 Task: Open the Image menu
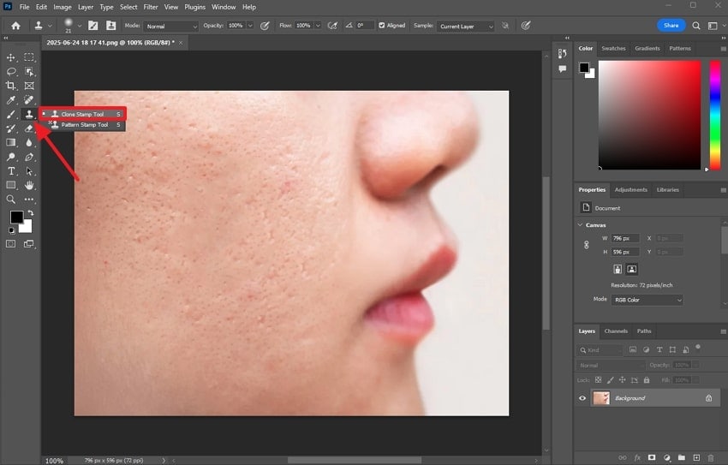(x=63, y=7)
